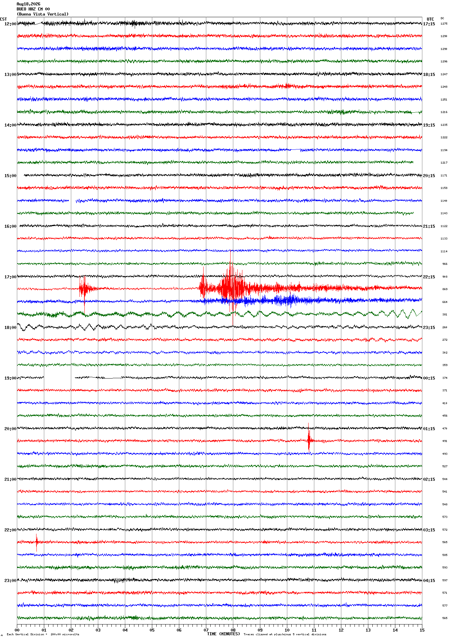The height and width of the screenshot is (639, 449).
Task: Click the 01:15 UTC time label
Action: tap(429, 429)
